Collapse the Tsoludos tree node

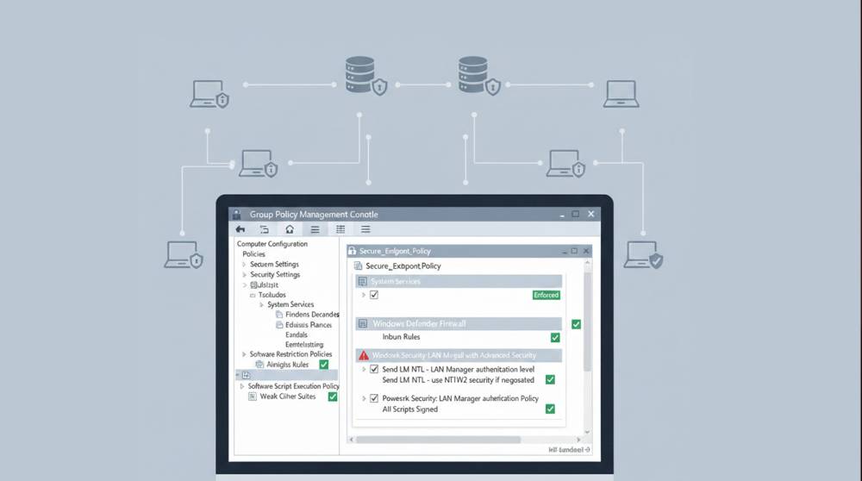[253, 295]
